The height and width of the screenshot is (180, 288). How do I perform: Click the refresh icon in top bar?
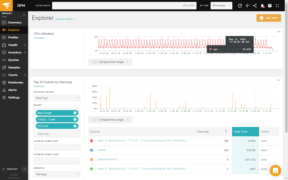coord(240,6)
